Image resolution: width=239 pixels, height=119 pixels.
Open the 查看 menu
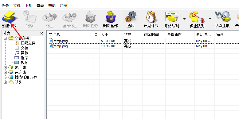pos(40,6)
